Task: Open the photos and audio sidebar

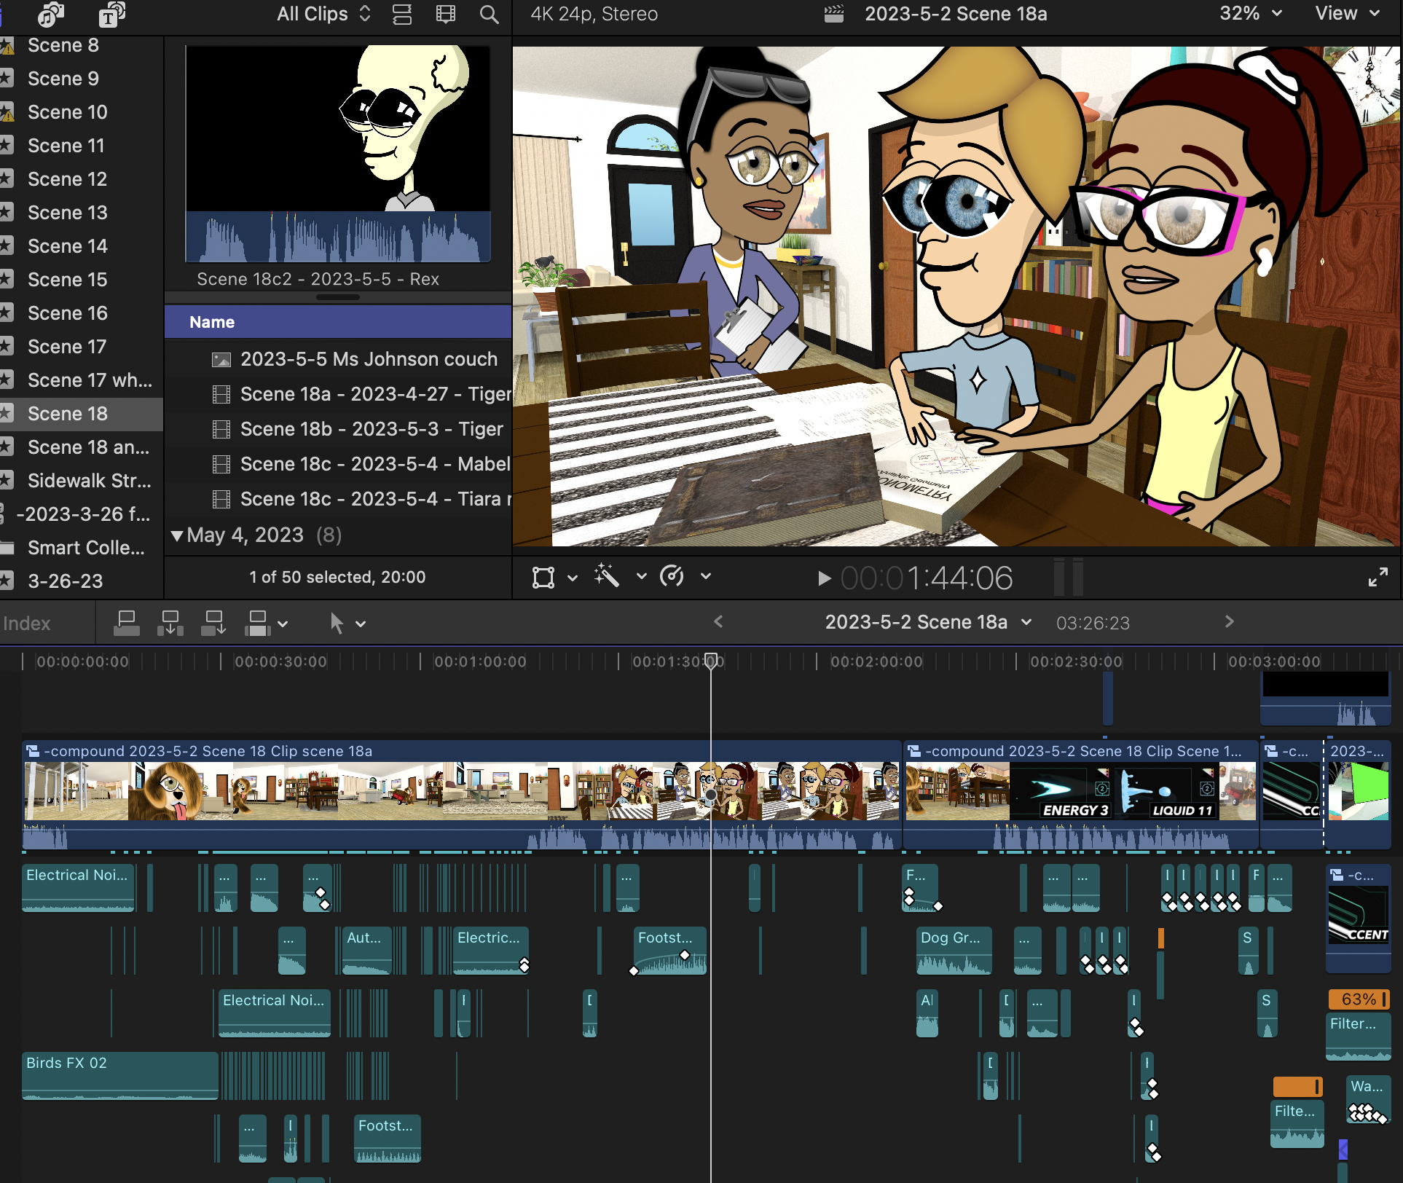Action: pos(51,13)
